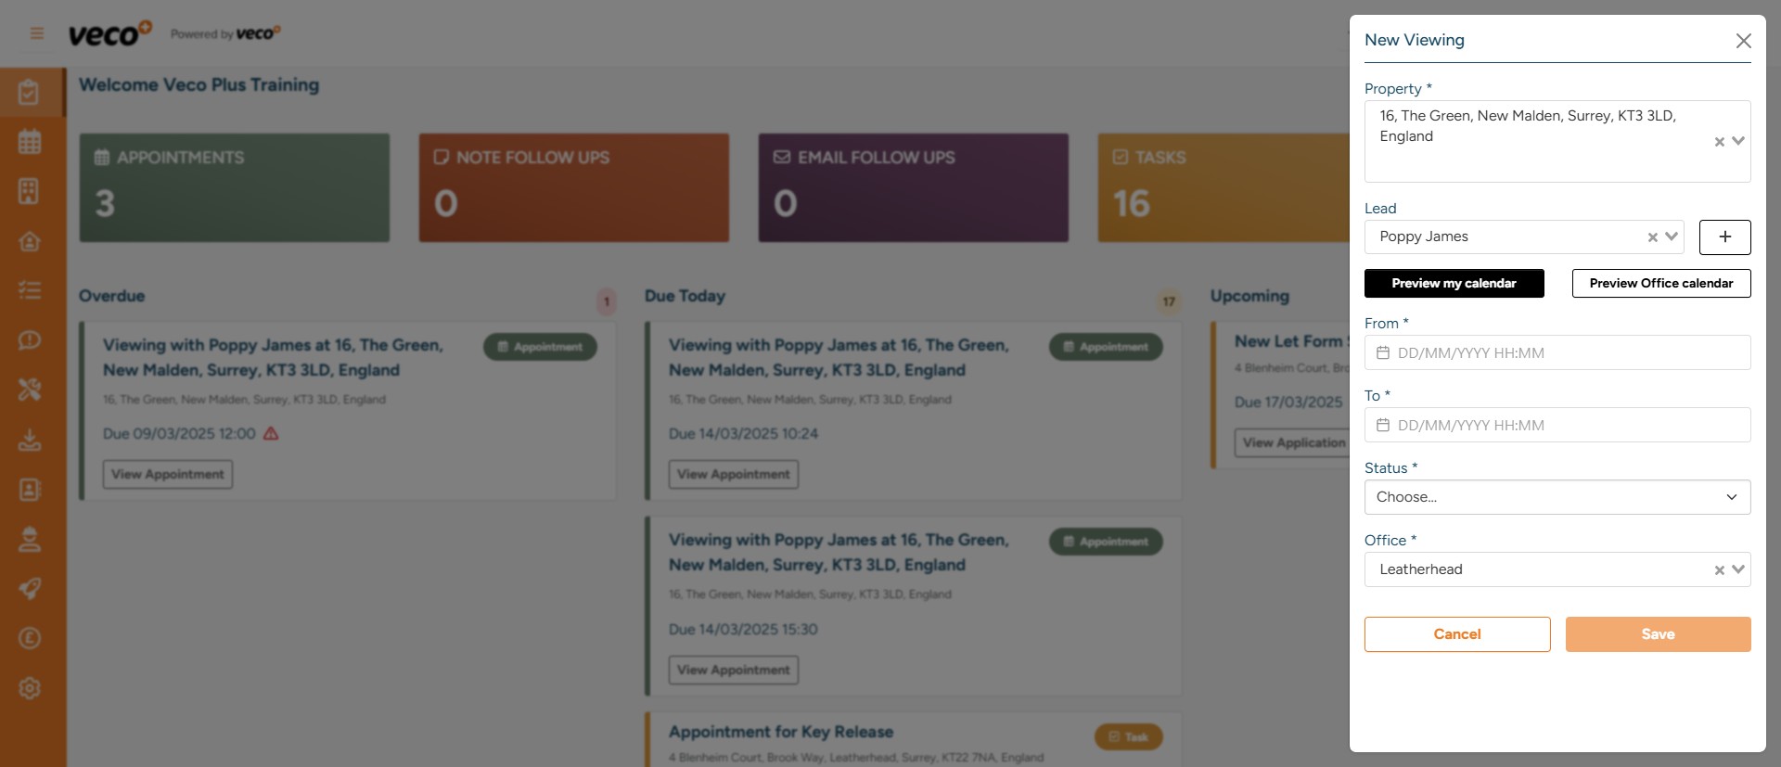
Task: Open the Note Follow Ups summary card
Action: [x=574, y=187]
